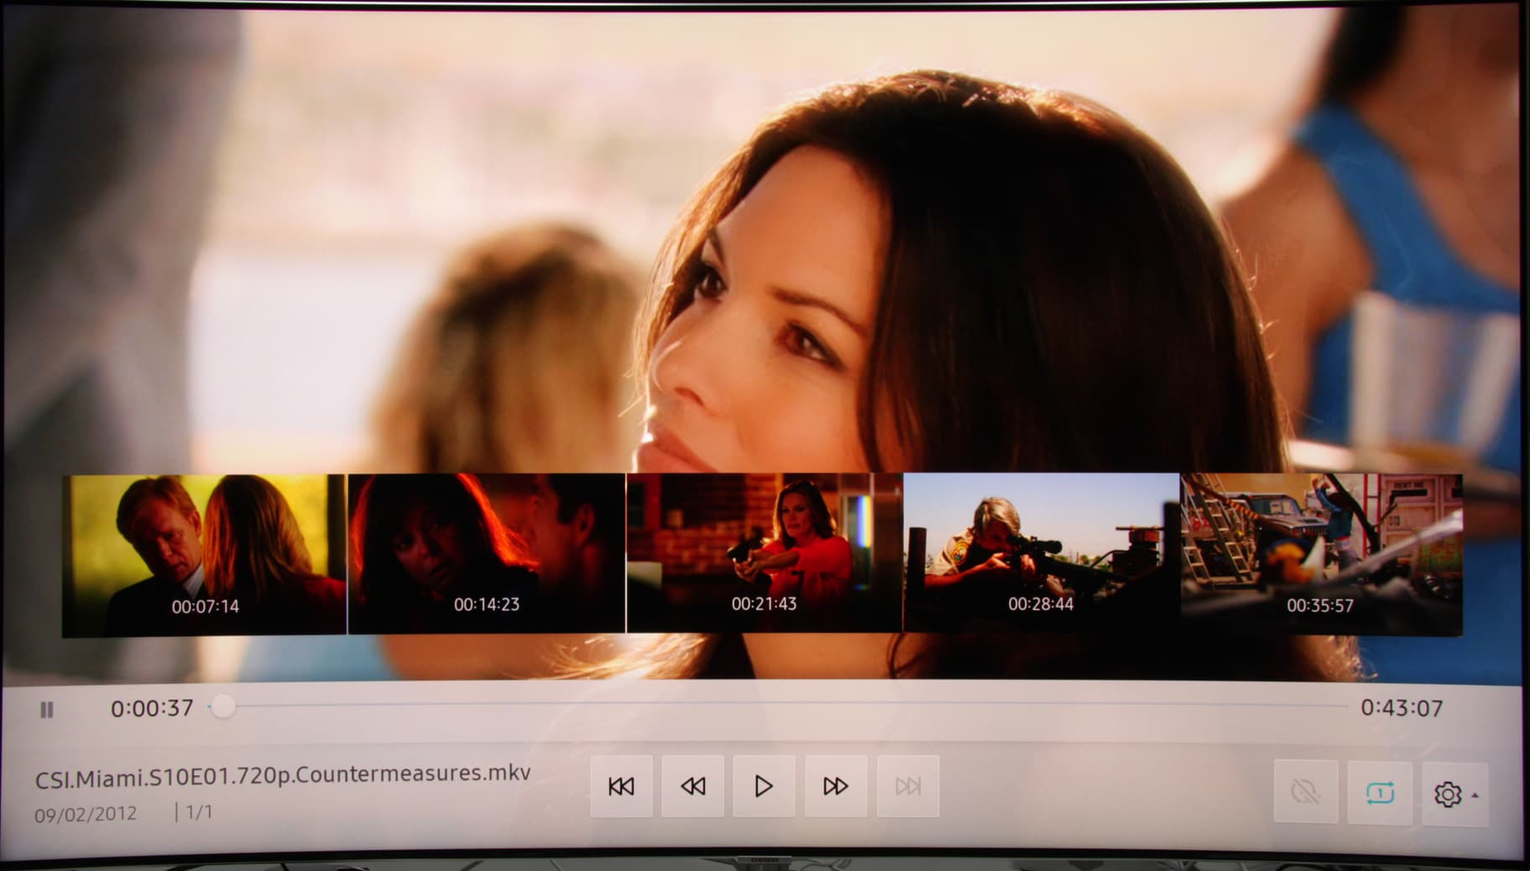The width and height of the screenshot is (1530, 871).
Task: Click the pause status icon
Action: [x=47, y=710]
